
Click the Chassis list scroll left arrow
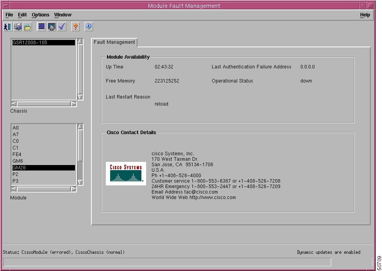click(x=14, y=104)
